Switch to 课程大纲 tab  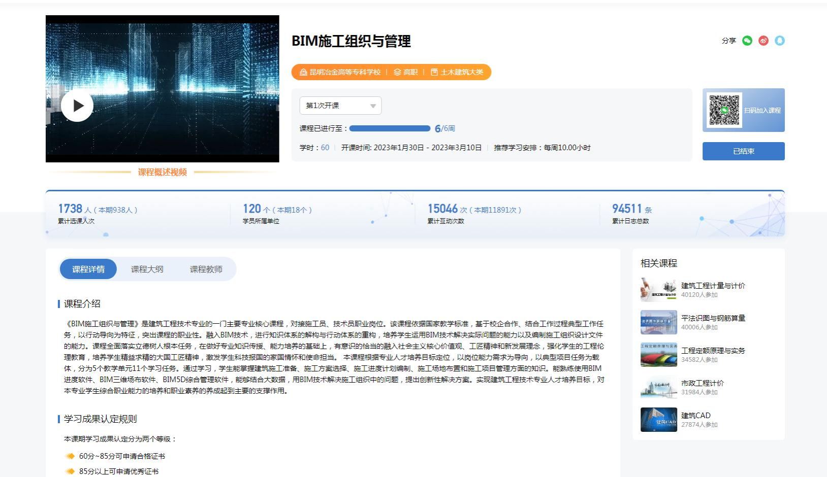click(147, 269)
